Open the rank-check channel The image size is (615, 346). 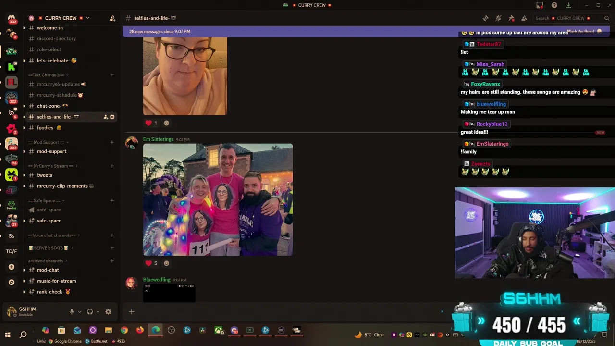pyautogui.click(x=53, y=292)
